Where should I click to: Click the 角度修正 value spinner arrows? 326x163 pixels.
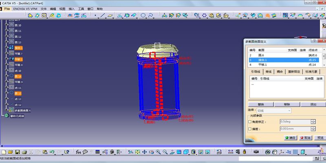click(x=313, y=121)
